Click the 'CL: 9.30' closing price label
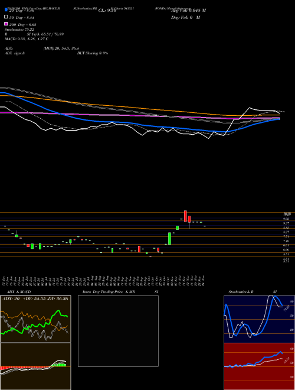295x390 pixels. [107, 11]
